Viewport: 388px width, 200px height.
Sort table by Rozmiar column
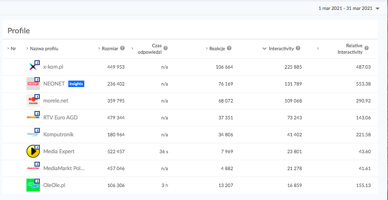(x=110, y=48)
